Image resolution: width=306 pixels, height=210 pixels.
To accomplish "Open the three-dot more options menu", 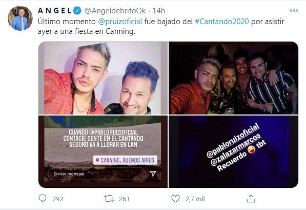I will (294, 11).
